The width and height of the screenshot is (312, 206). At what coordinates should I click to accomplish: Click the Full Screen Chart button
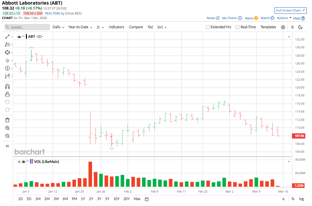point(290,11)
